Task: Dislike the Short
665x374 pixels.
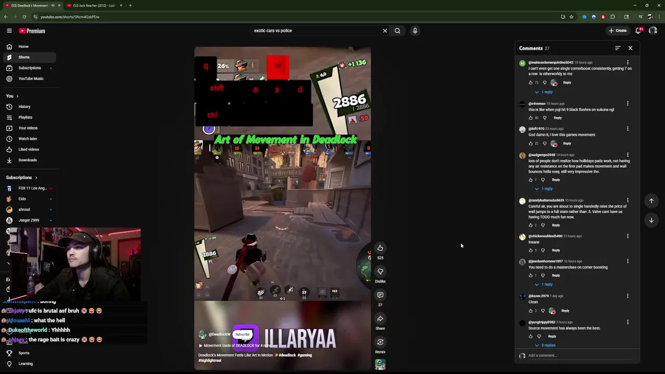Action: point(380,271)
